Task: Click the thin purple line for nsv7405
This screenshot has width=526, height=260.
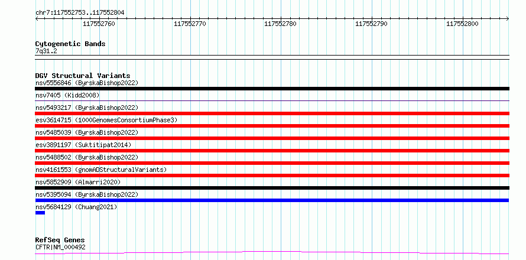Action: 272,100
